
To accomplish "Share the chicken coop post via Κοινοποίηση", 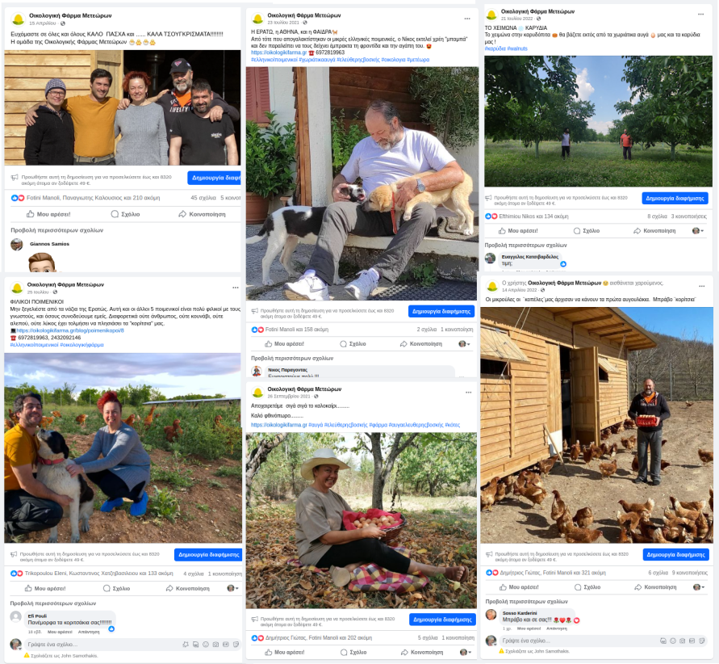I will [x=655, y=587].
